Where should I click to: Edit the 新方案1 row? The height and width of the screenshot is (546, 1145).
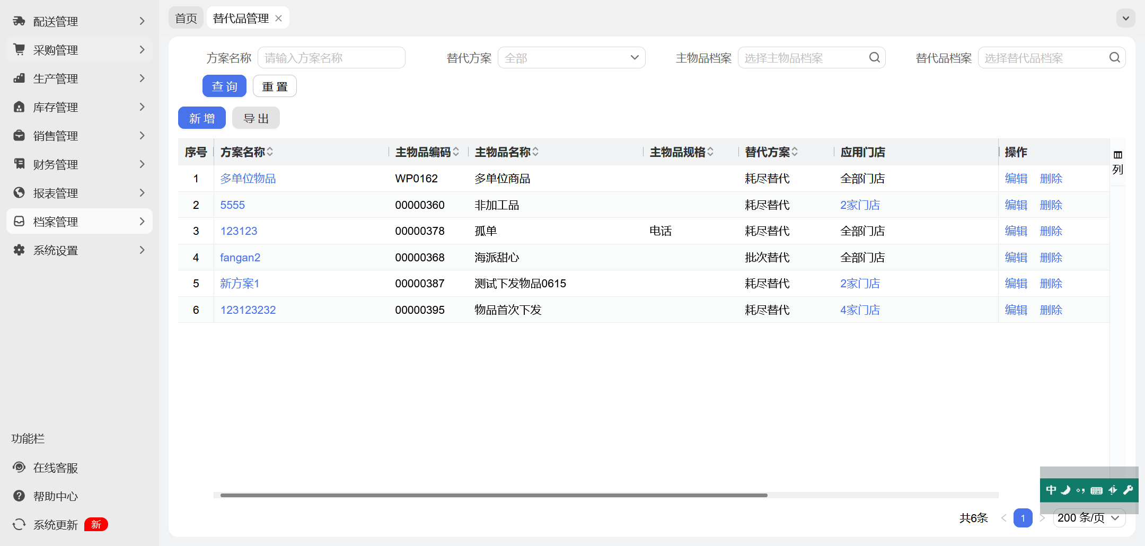click(x=1016, y=284)
